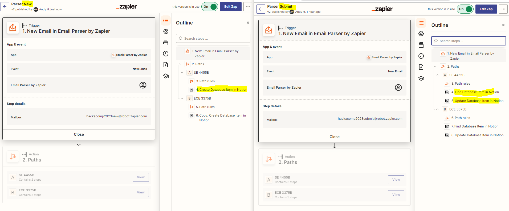Click Zapier logo in Parser New header
Screen dimensions: 509x211
(127, 7)
